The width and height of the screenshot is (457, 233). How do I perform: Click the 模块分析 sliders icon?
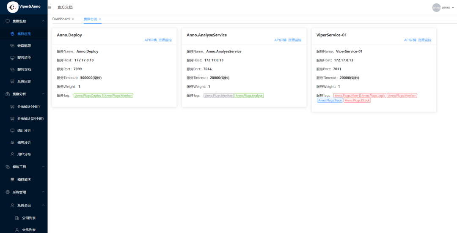12,143
